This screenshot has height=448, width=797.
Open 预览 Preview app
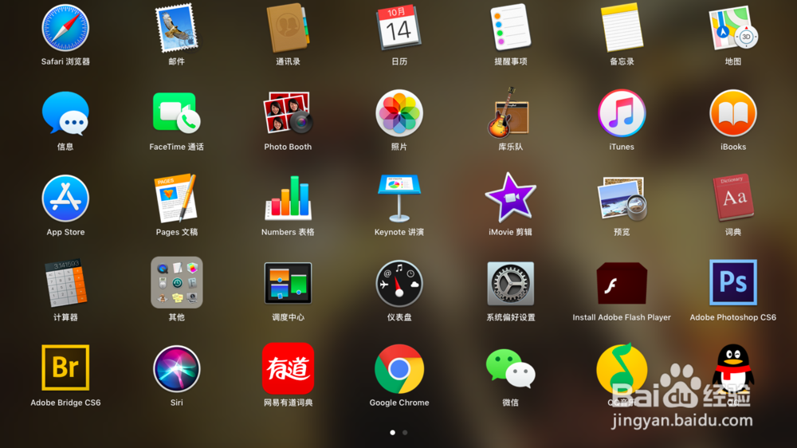[x=622, y=198]
